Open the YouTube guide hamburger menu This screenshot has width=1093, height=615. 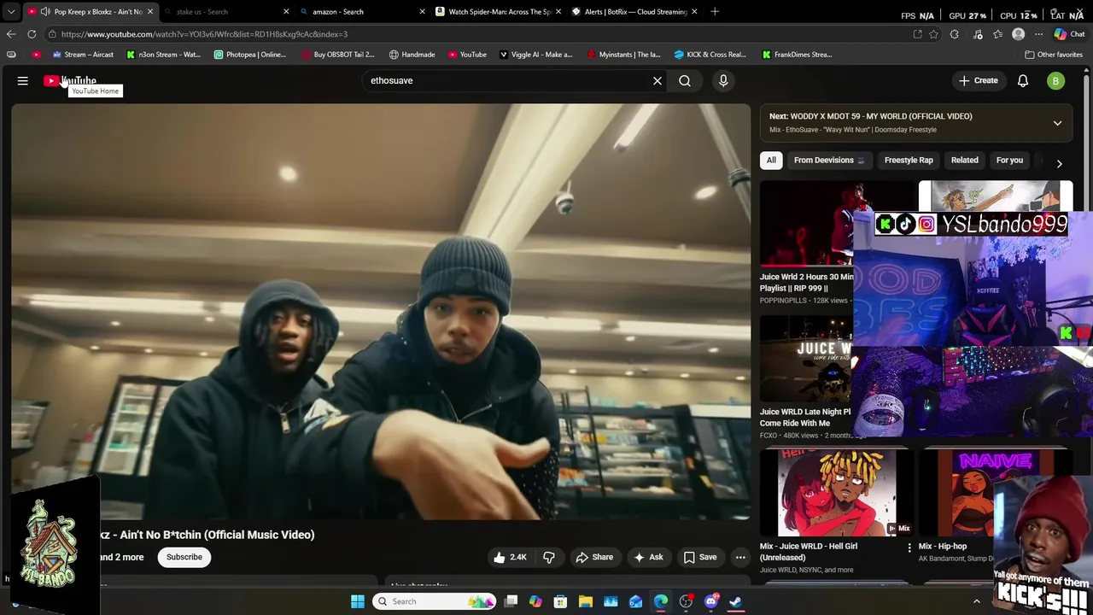23,80
